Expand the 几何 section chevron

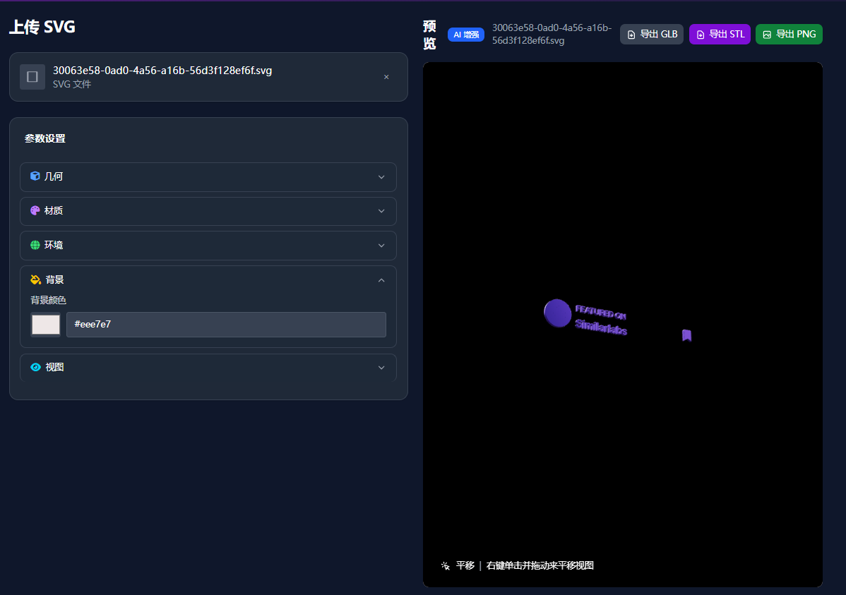[x=381, y=177]
